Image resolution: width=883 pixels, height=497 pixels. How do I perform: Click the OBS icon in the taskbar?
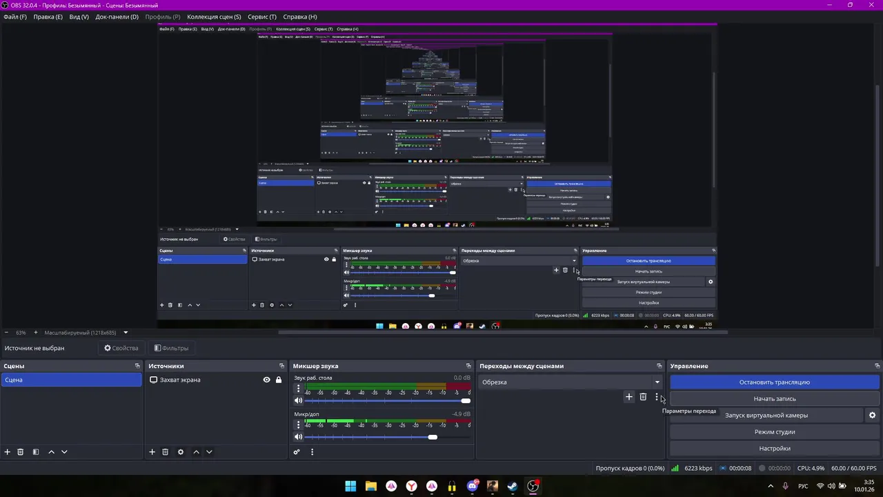pyautogui.click(x=533, y=486)
